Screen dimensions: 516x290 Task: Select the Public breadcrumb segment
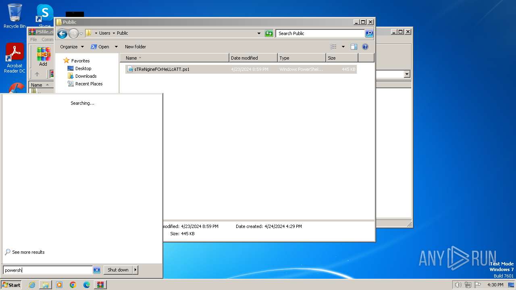click(123, 33)
